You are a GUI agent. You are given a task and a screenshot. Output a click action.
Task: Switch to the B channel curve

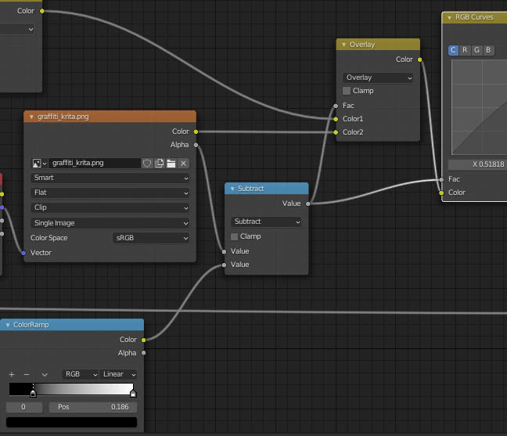[x=488, y=50]
